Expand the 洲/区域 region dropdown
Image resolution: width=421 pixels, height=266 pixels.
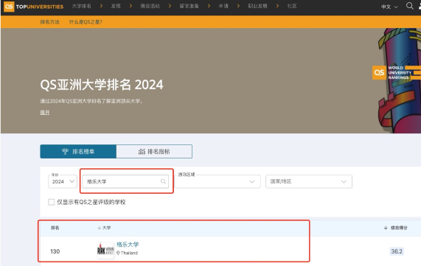tap(218, 181)
